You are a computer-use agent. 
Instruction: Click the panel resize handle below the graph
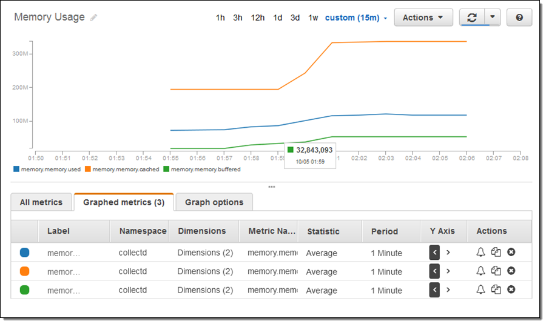tap(271, 187)
